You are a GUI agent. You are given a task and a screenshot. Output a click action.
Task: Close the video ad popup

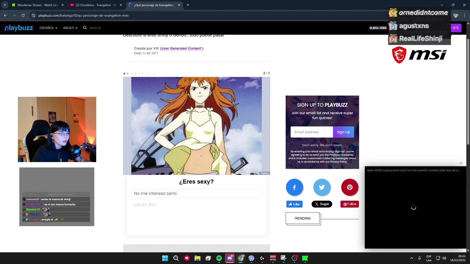[x=461, y=163]
